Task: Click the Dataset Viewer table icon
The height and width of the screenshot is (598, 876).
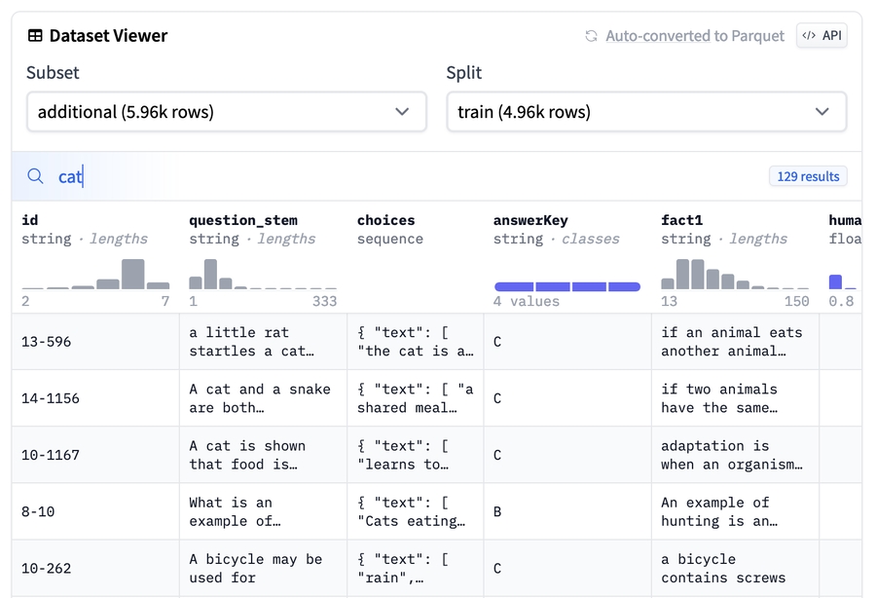Action: (35, 36)
